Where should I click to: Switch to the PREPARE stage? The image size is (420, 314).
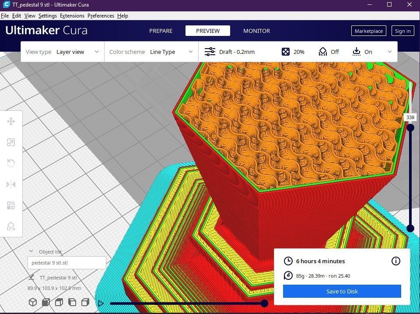click(161, 31)
